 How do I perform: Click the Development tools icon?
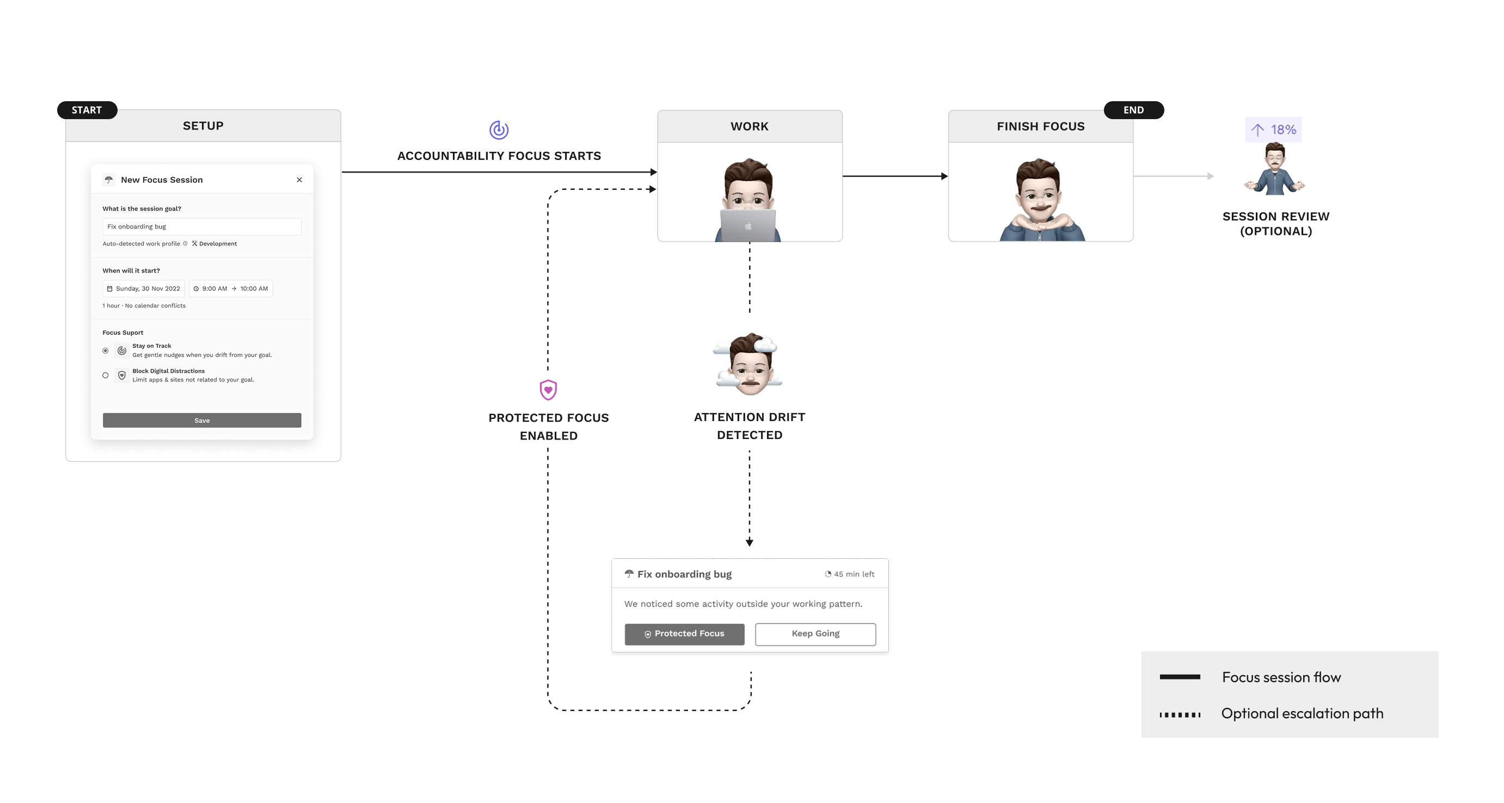pyautogui.click(x=194, y=244)
